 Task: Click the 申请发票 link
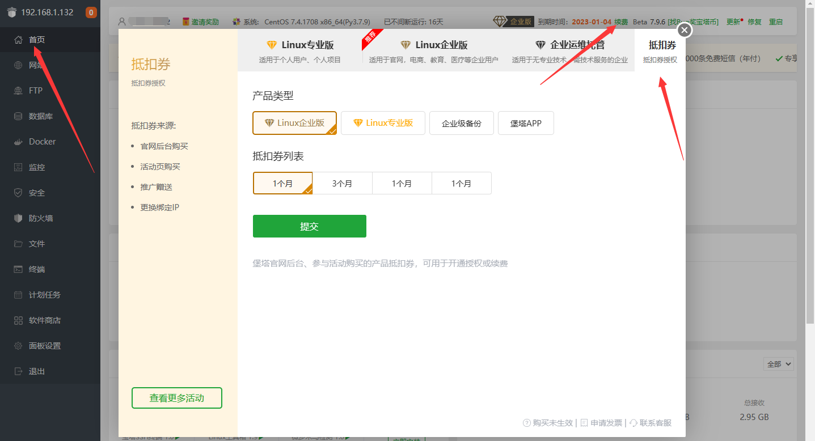[x=606, y=423]
